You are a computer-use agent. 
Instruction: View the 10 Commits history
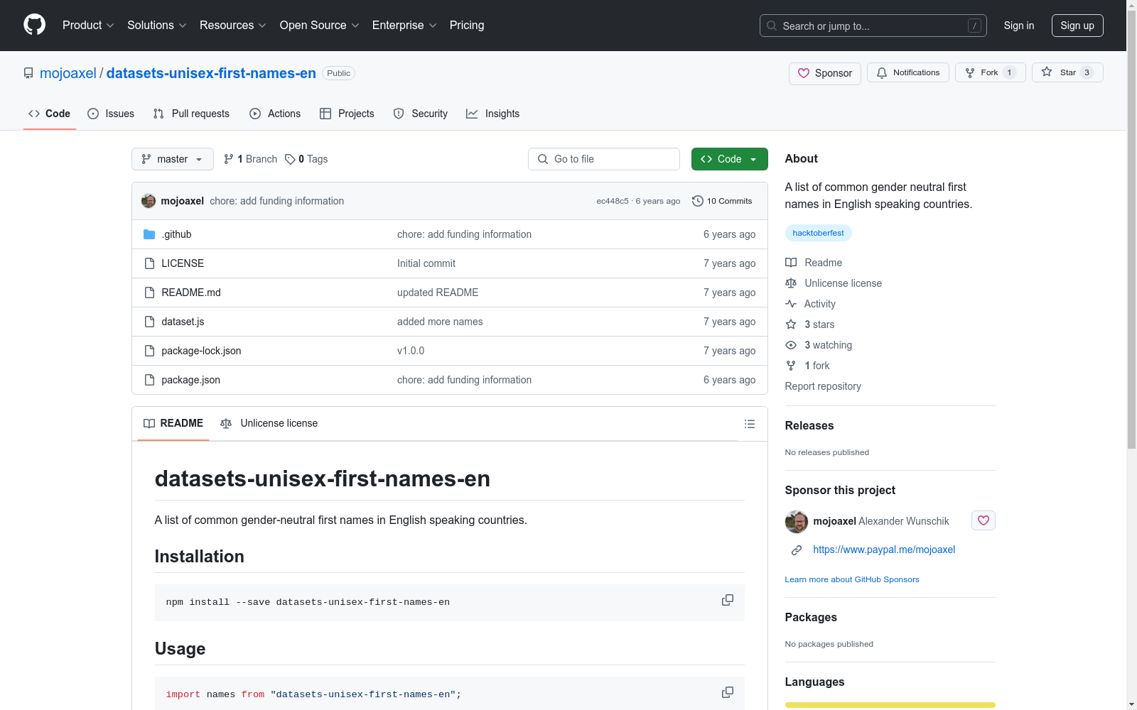pyautogui.click(x=722, y=201)
